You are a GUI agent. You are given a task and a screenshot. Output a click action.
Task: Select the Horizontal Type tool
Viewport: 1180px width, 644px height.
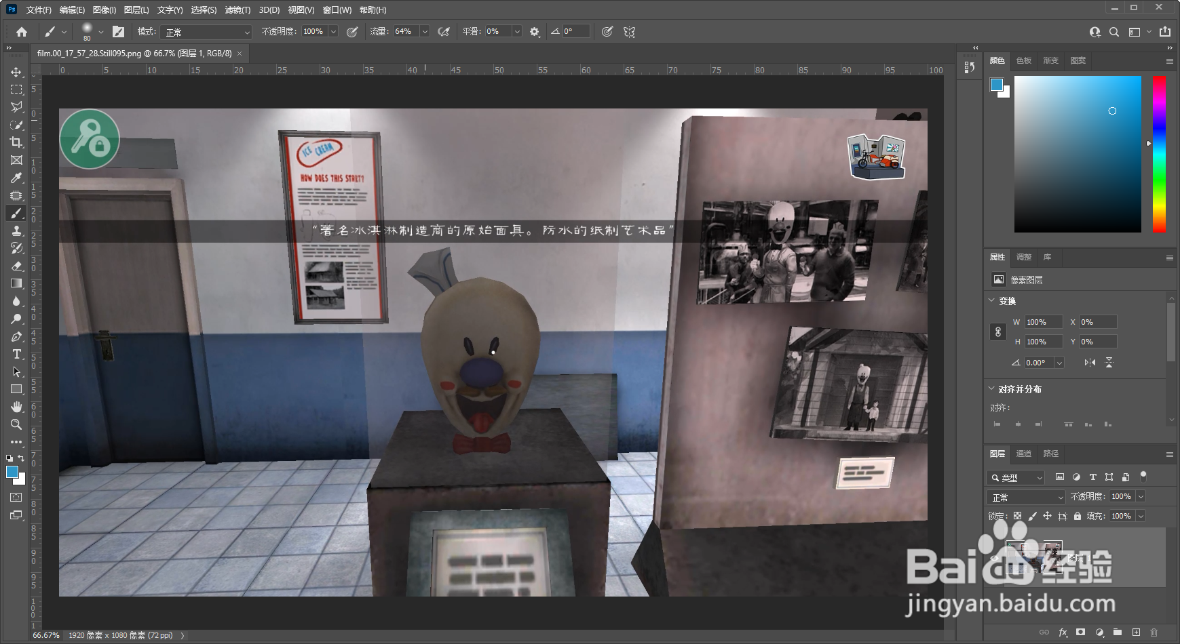coord(16,354)
